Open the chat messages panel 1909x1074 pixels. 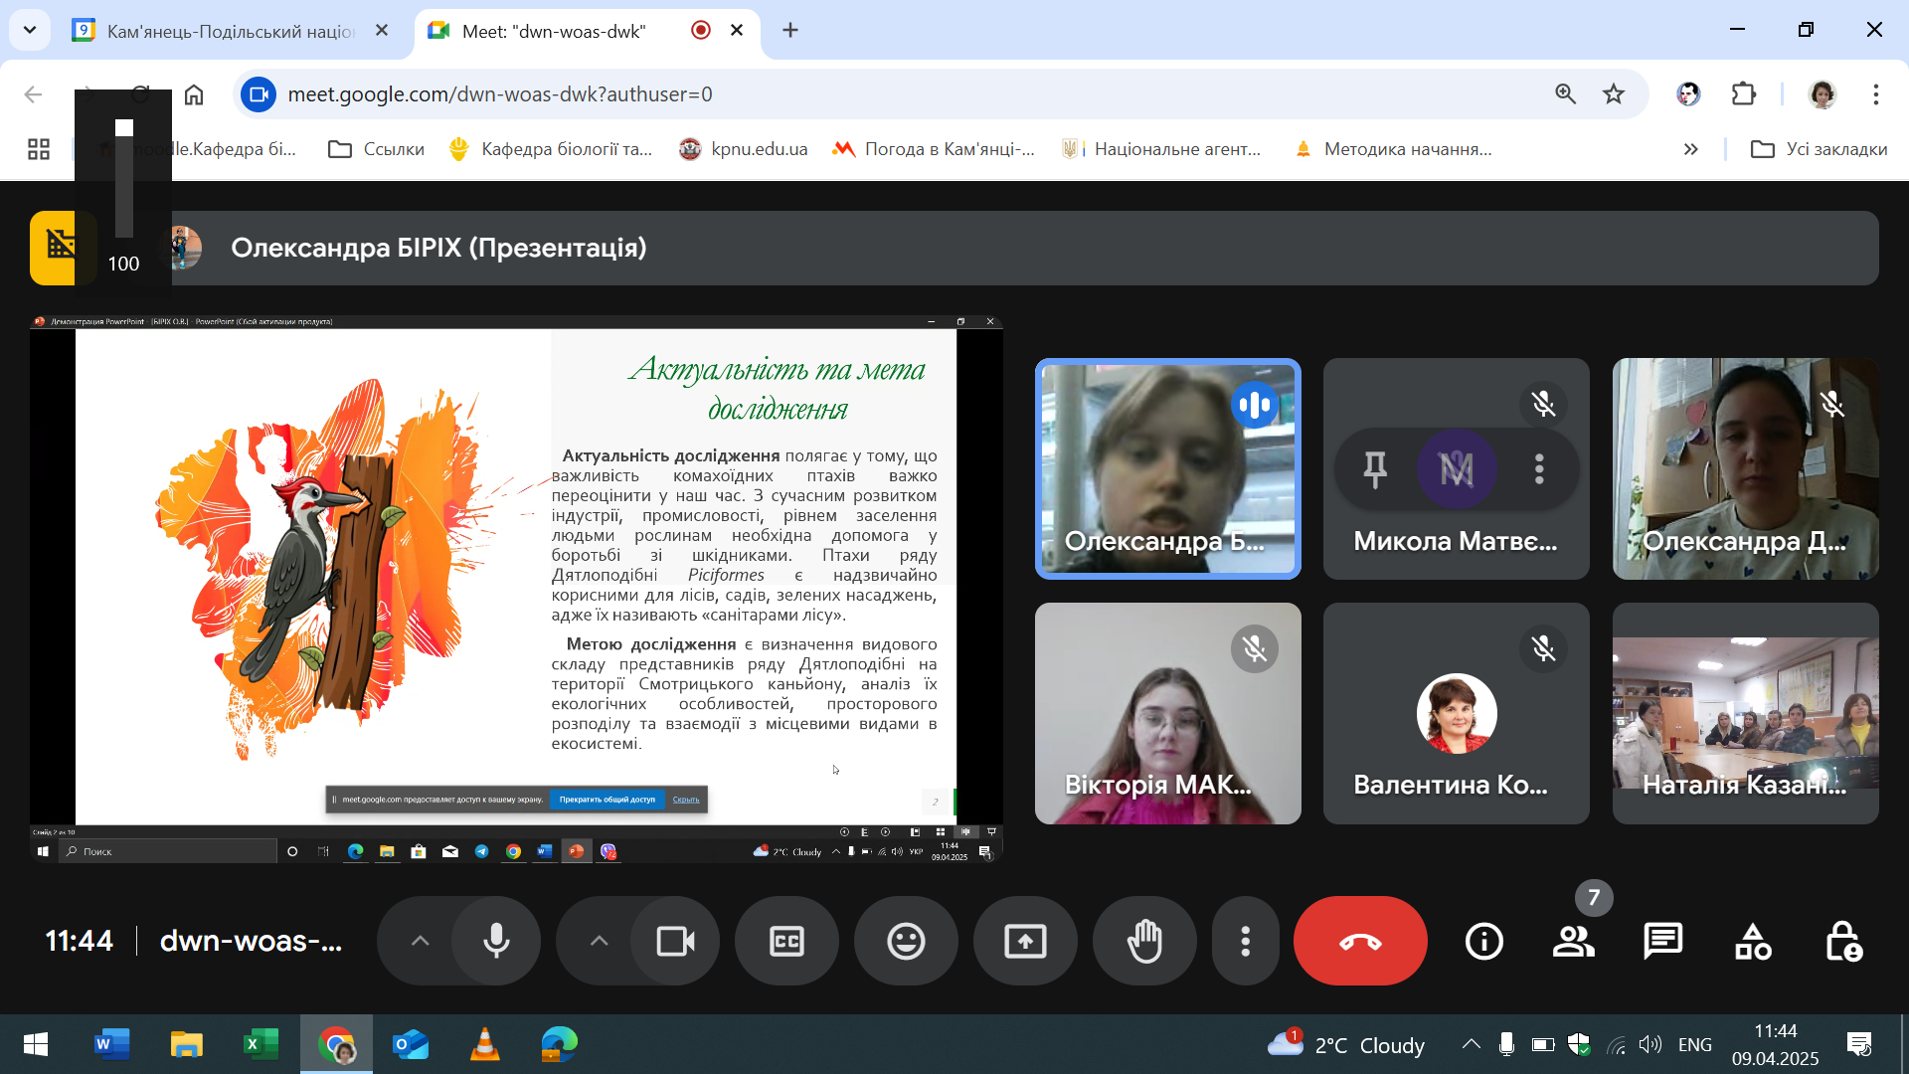point(1662,941)
